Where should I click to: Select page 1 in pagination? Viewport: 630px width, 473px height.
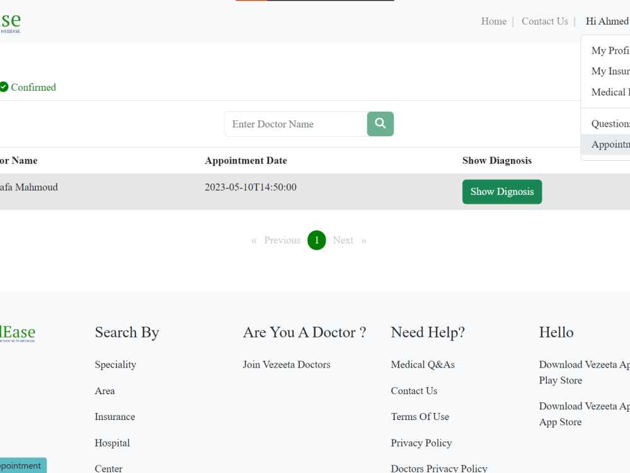tap(317, 240)
